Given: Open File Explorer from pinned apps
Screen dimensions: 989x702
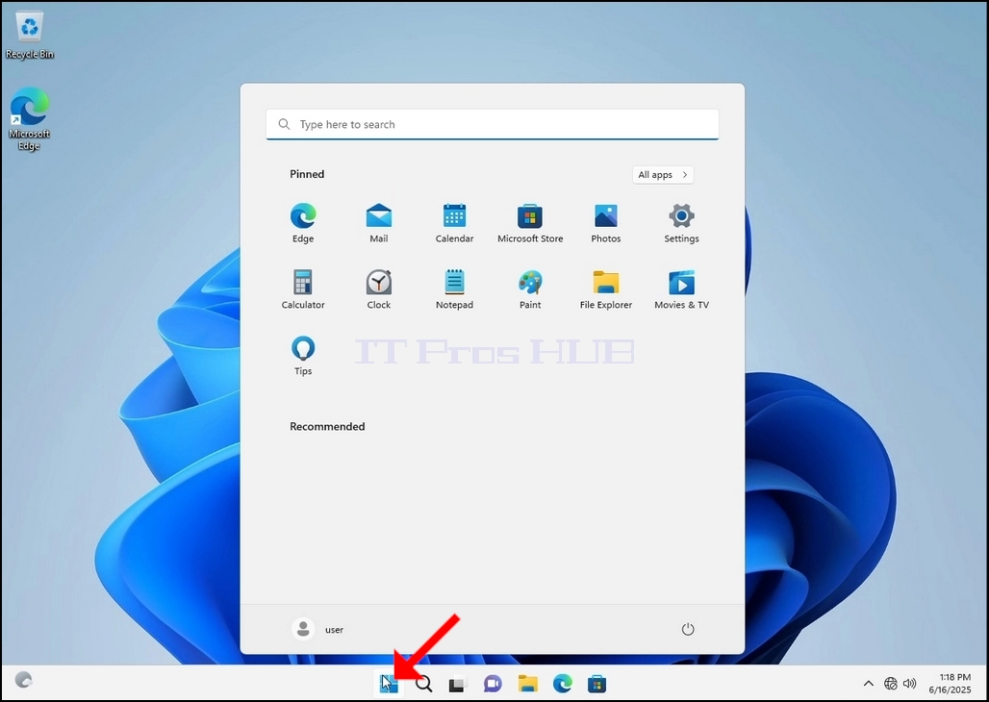Looking at the screenshot, I should click(605, 289).
